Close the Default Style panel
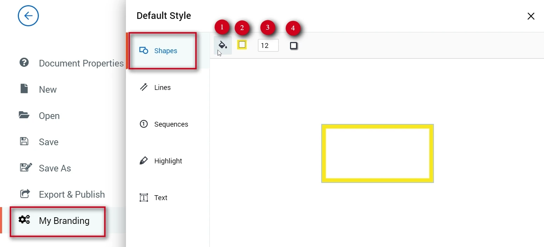Viewport: 544px width, 247px height. 531,16
